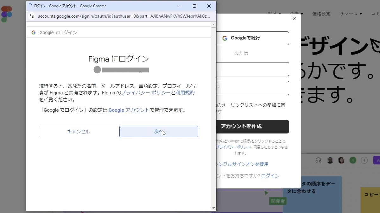This screenshot has height=213, width=380.
Task: Click the accounts.google.com URL in address bar
Action: [123, 16]
